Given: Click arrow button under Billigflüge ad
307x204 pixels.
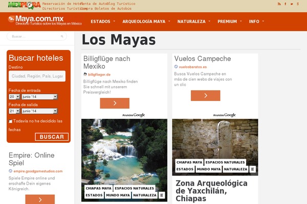Looking at the screenshot, I should (115, 103).
